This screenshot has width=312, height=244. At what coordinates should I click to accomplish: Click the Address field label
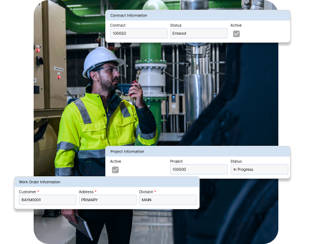(x=86, y=192)
